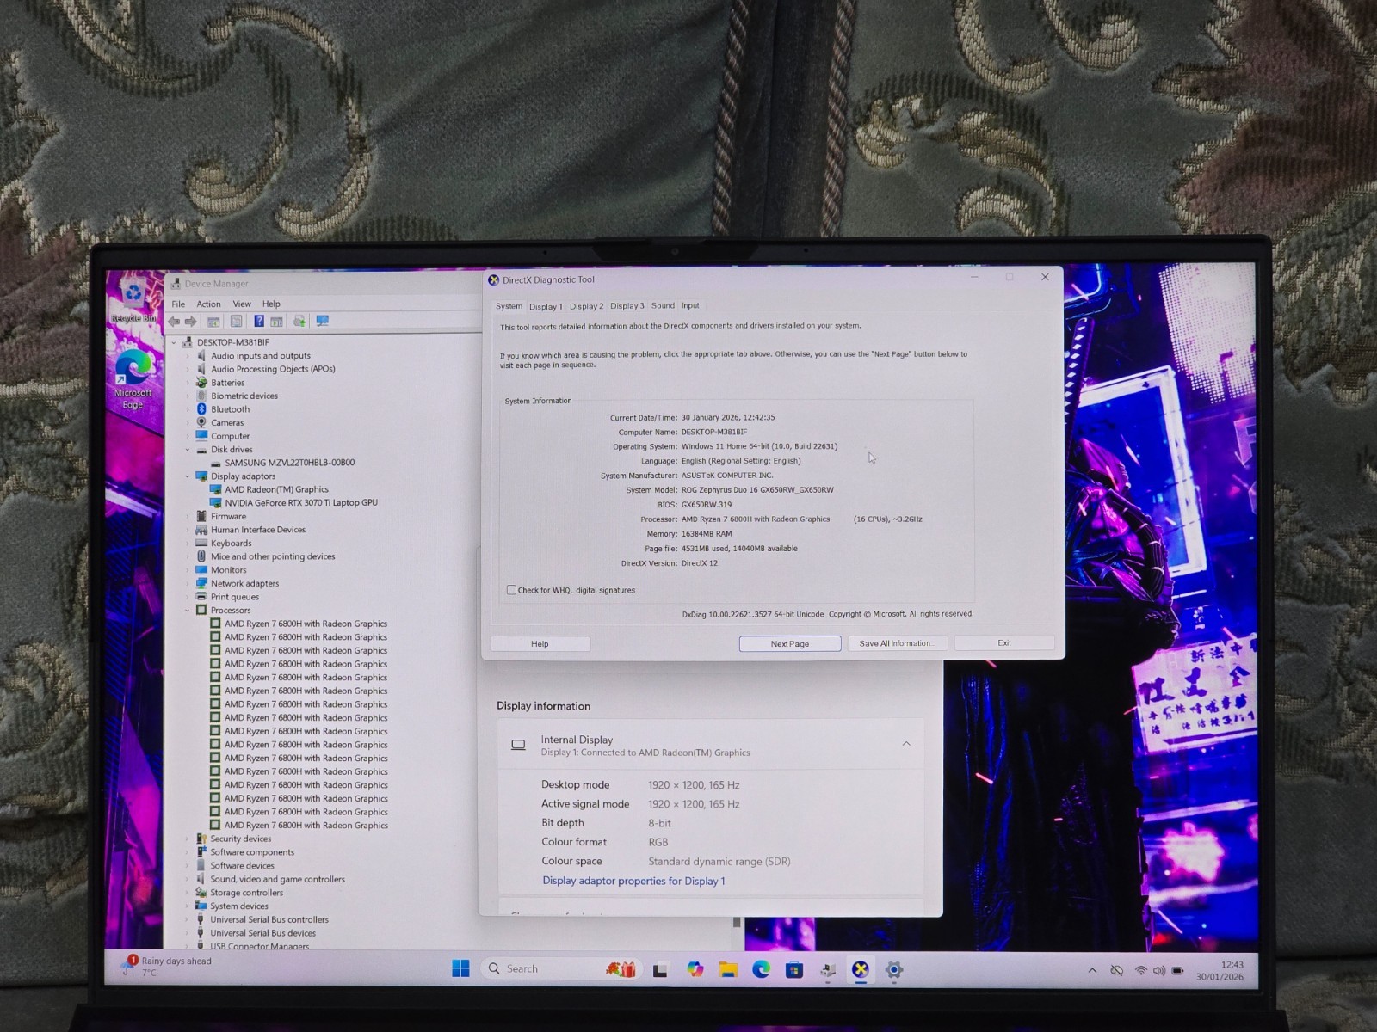Open Task View from the taskbar

click(x=660, y=970)
